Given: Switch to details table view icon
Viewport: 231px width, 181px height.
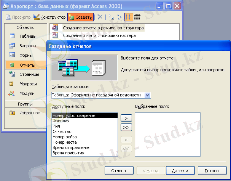Looking at the screenshot, I should point(137,17).
